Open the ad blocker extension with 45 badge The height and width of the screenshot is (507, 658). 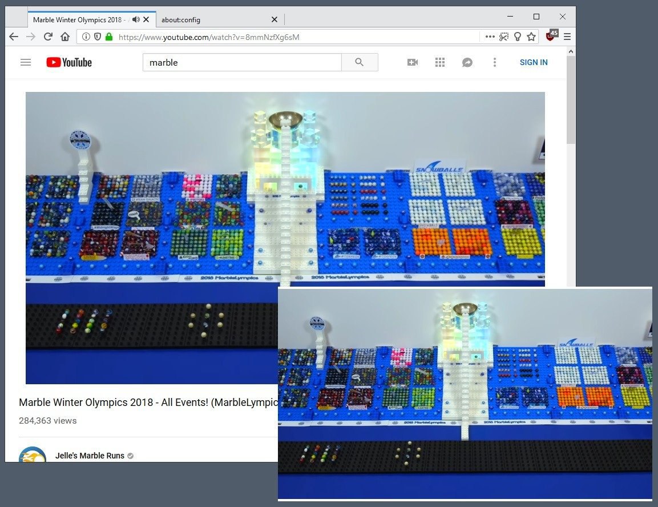tap(551, 35)
